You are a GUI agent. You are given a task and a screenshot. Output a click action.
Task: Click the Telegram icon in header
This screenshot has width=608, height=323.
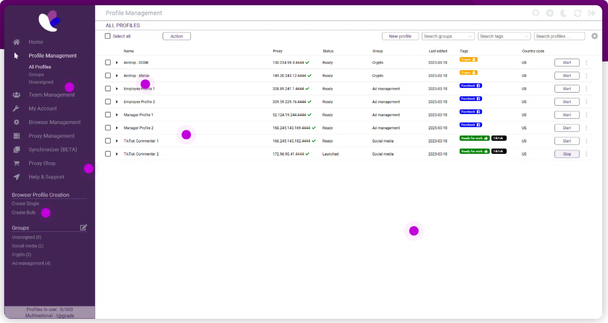click(x=549, y=13)
